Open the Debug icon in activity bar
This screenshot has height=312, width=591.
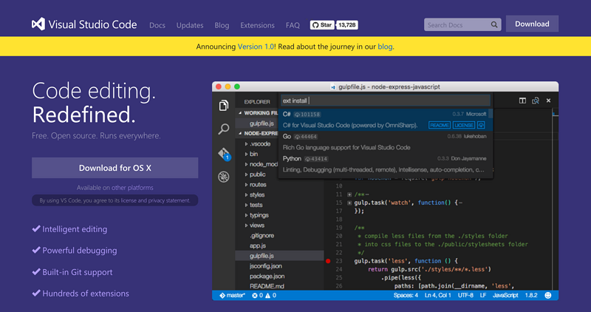pos(224,177)
